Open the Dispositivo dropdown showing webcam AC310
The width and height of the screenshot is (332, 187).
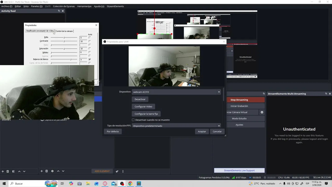point(176,92)
